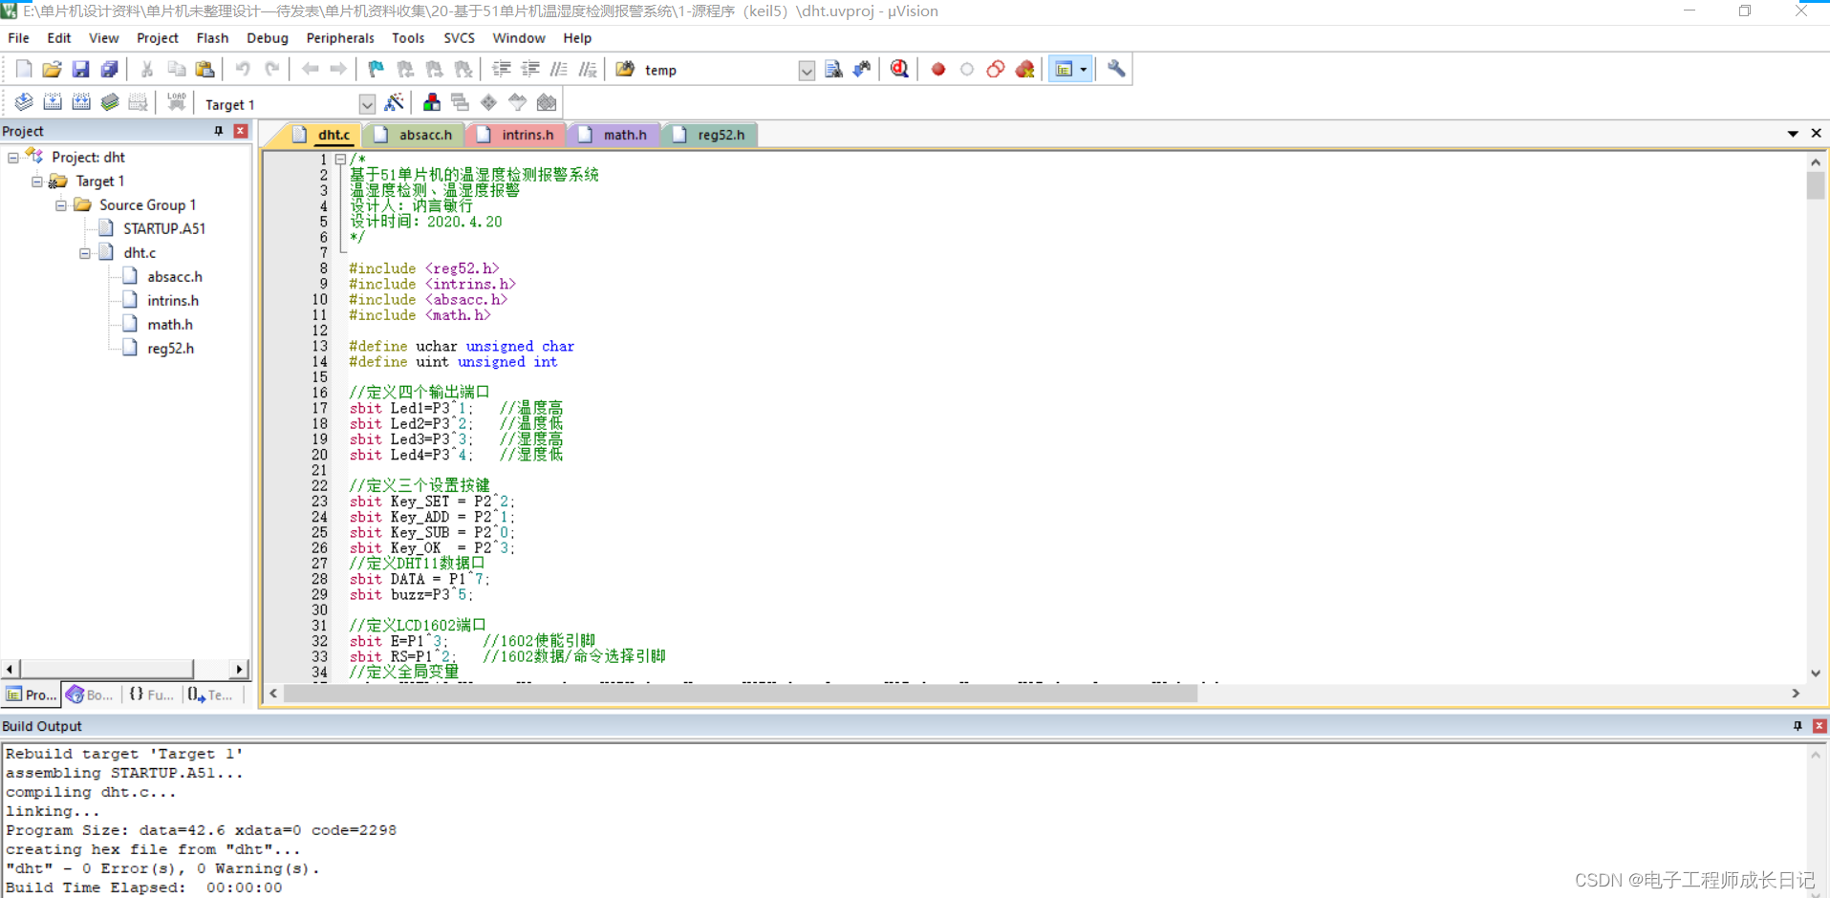Collapse dht.c file node
The width and height of the screenshot is (1830, 898).
coord(85,253)
